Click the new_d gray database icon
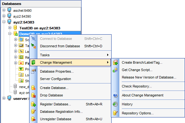 point(15,86)
